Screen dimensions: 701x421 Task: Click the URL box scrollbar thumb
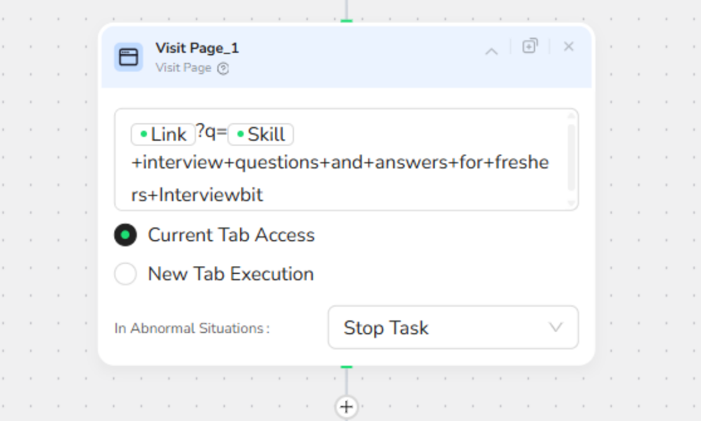(571, 157)
